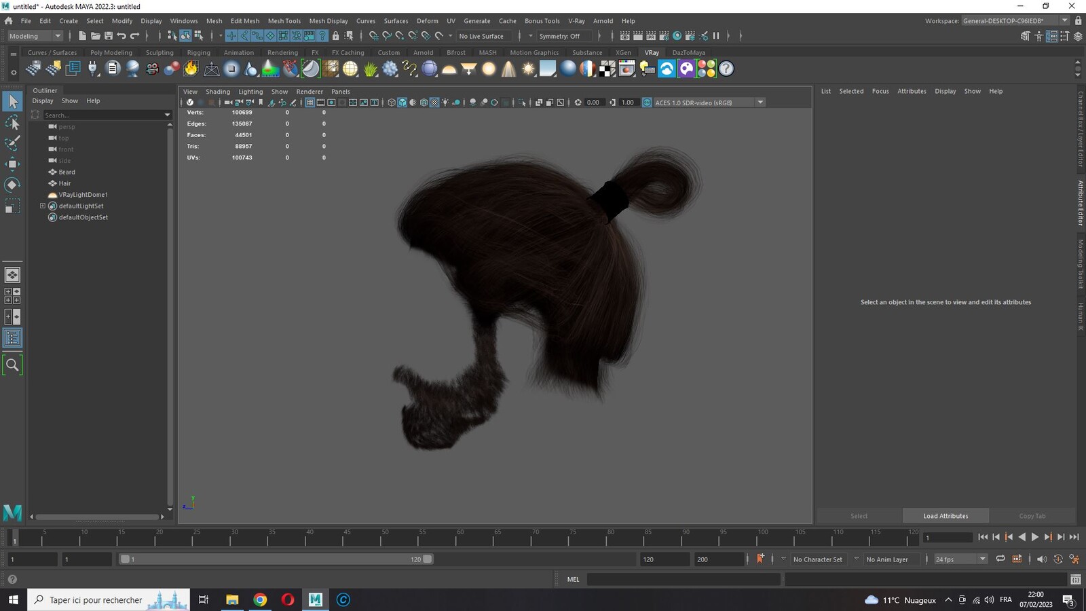Image resolution: width=1086 pixels, height=611 pixels.
Task: Click the time range slider bar
Action: [x=276, y=559]
